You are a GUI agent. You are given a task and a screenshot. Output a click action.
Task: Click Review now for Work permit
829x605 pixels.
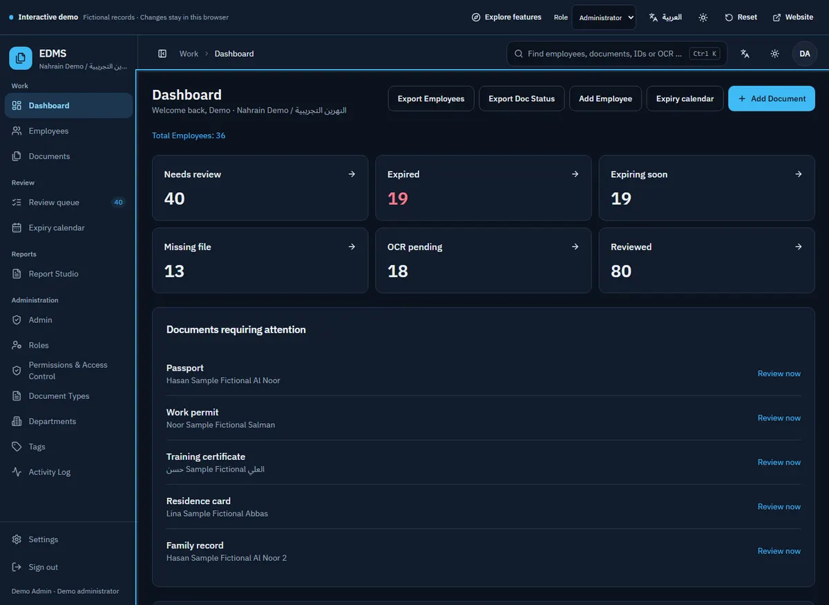(x=779, y=418)
